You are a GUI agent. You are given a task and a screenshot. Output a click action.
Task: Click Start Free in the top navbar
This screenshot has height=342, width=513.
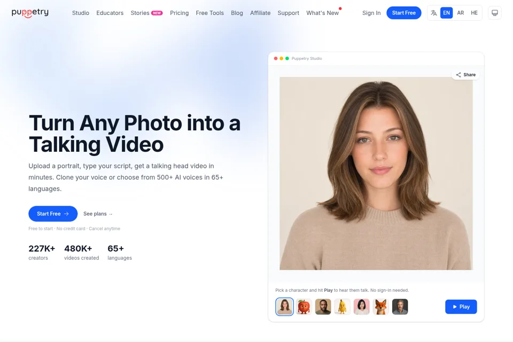[404, 13]
